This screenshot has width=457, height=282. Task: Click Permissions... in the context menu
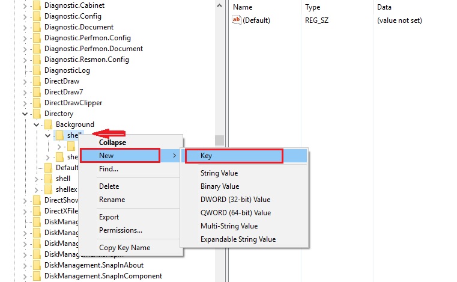[x=120, y=230]
